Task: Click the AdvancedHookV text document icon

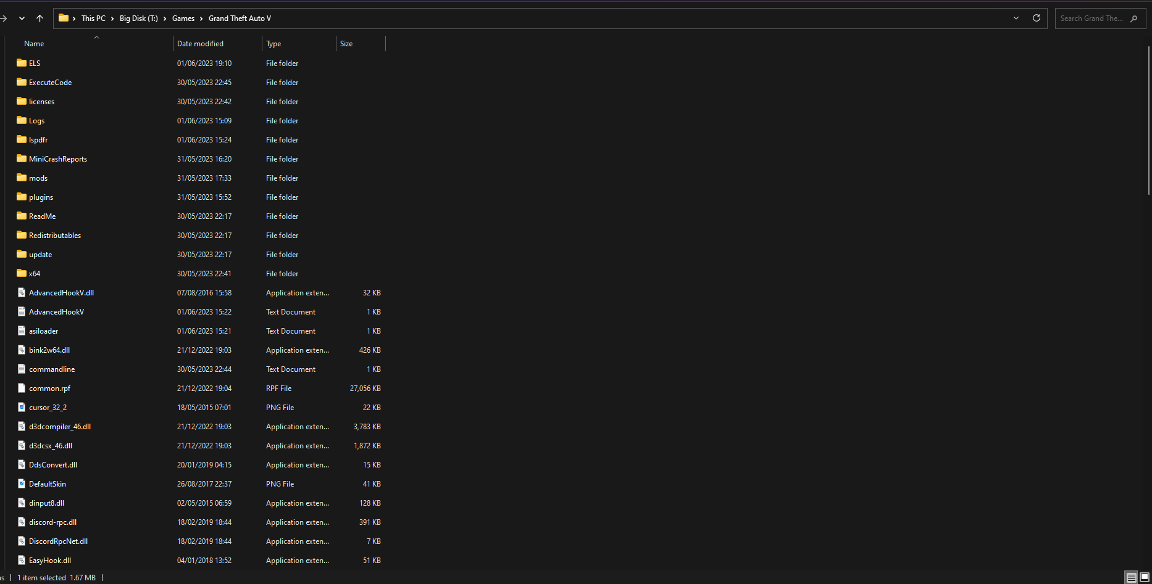Action: (x=22, y=311)
